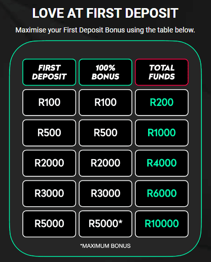The width and height of the screenshot is (211, 262).
Task: Select the R2000 first deposit cell
Action: [x=49, y=163]
